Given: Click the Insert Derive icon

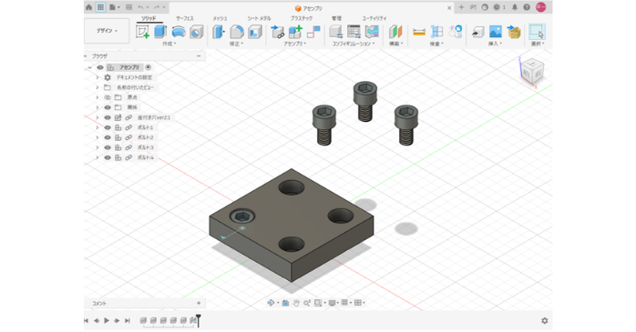Looking at the screenshot, I should [x=477, y=32].
